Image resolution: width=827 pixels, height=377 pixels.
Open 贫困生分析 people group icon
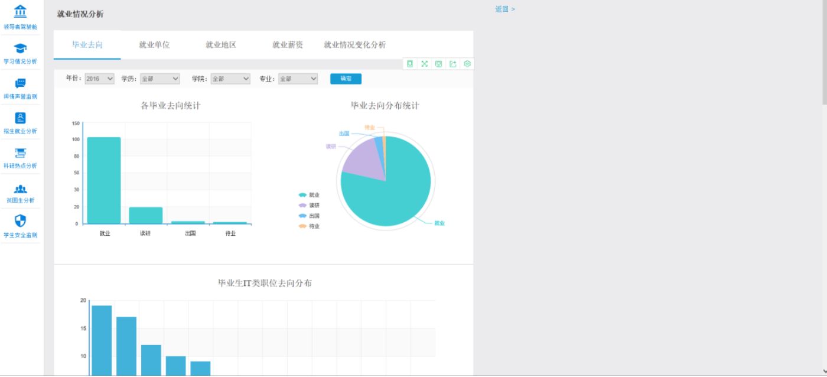pos(20,189)
